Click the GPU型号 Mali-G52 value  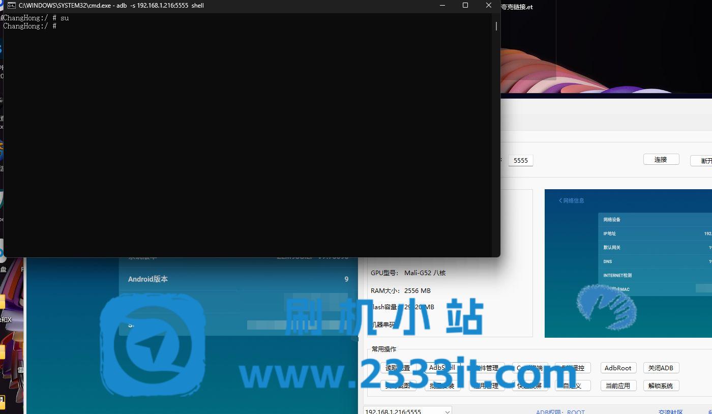(425, 273)
